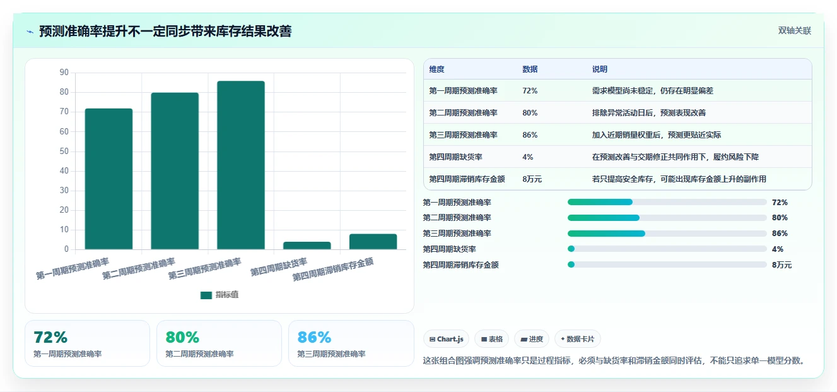Click the Chart.js chip
The height and width of the screenshot is (392, 837).
(x=446, y=339)
